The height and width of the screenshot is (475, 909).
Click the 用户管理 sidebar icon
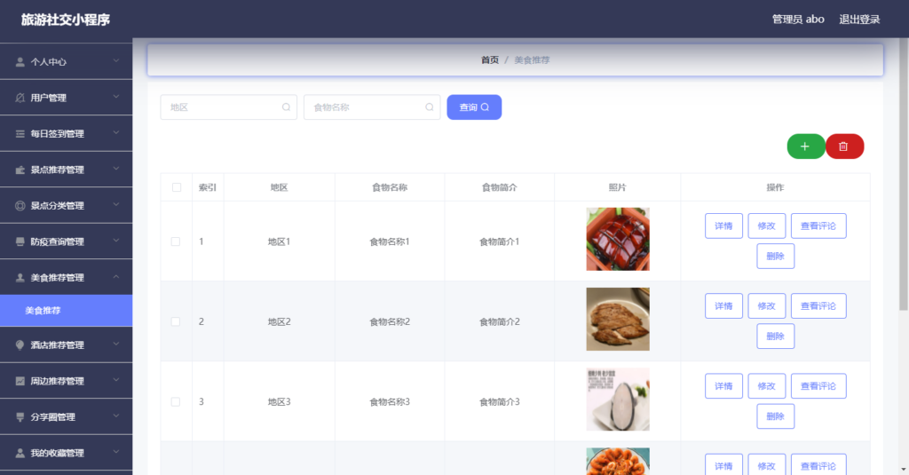[x=20, y=98]
